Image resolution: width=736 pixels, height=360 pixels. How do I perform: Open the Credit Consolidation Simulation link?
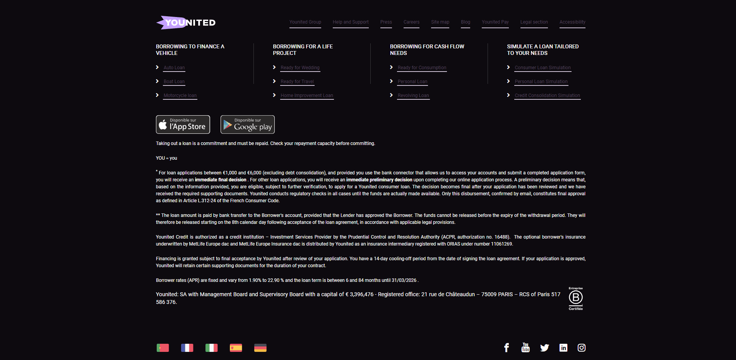(547, 96)
